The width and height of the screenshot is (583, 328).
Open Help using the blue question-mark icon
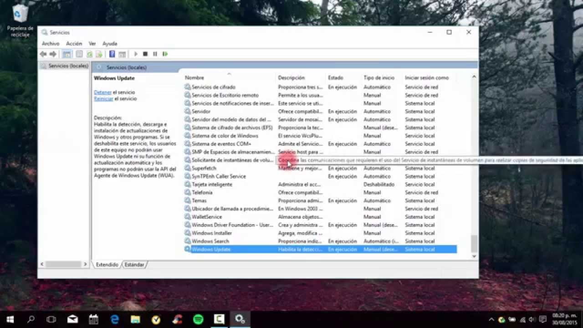112,54
